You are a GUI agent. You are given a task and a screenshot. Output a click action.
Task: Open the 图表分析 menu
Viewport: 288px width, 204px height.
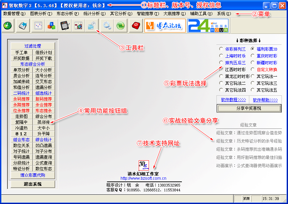pyautogui.click(x=41, y=14)
